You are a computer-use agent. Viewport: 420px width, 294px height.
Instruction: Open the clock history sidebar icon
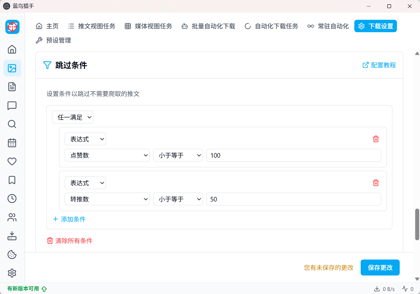[12, 198]
